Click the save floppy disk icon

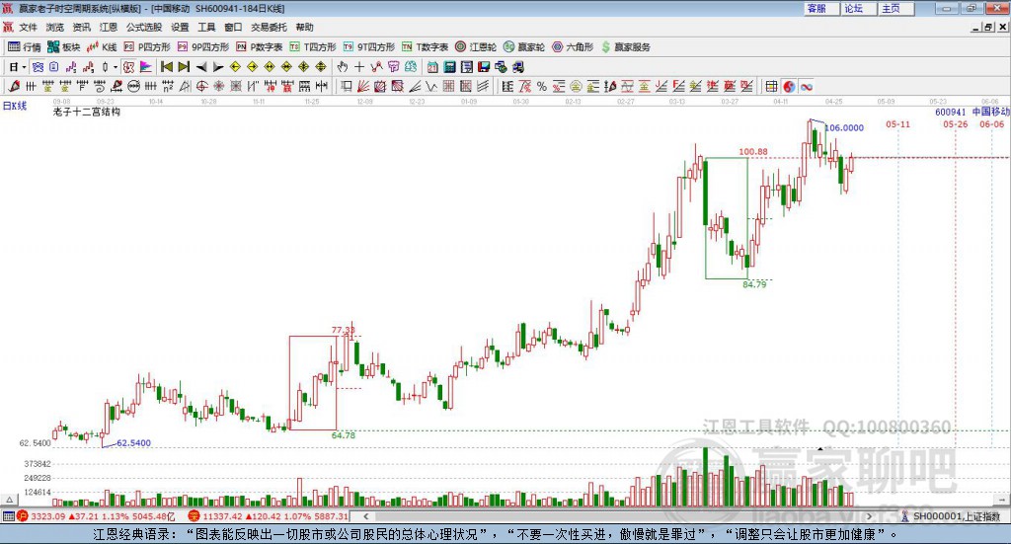pos(484,67)
